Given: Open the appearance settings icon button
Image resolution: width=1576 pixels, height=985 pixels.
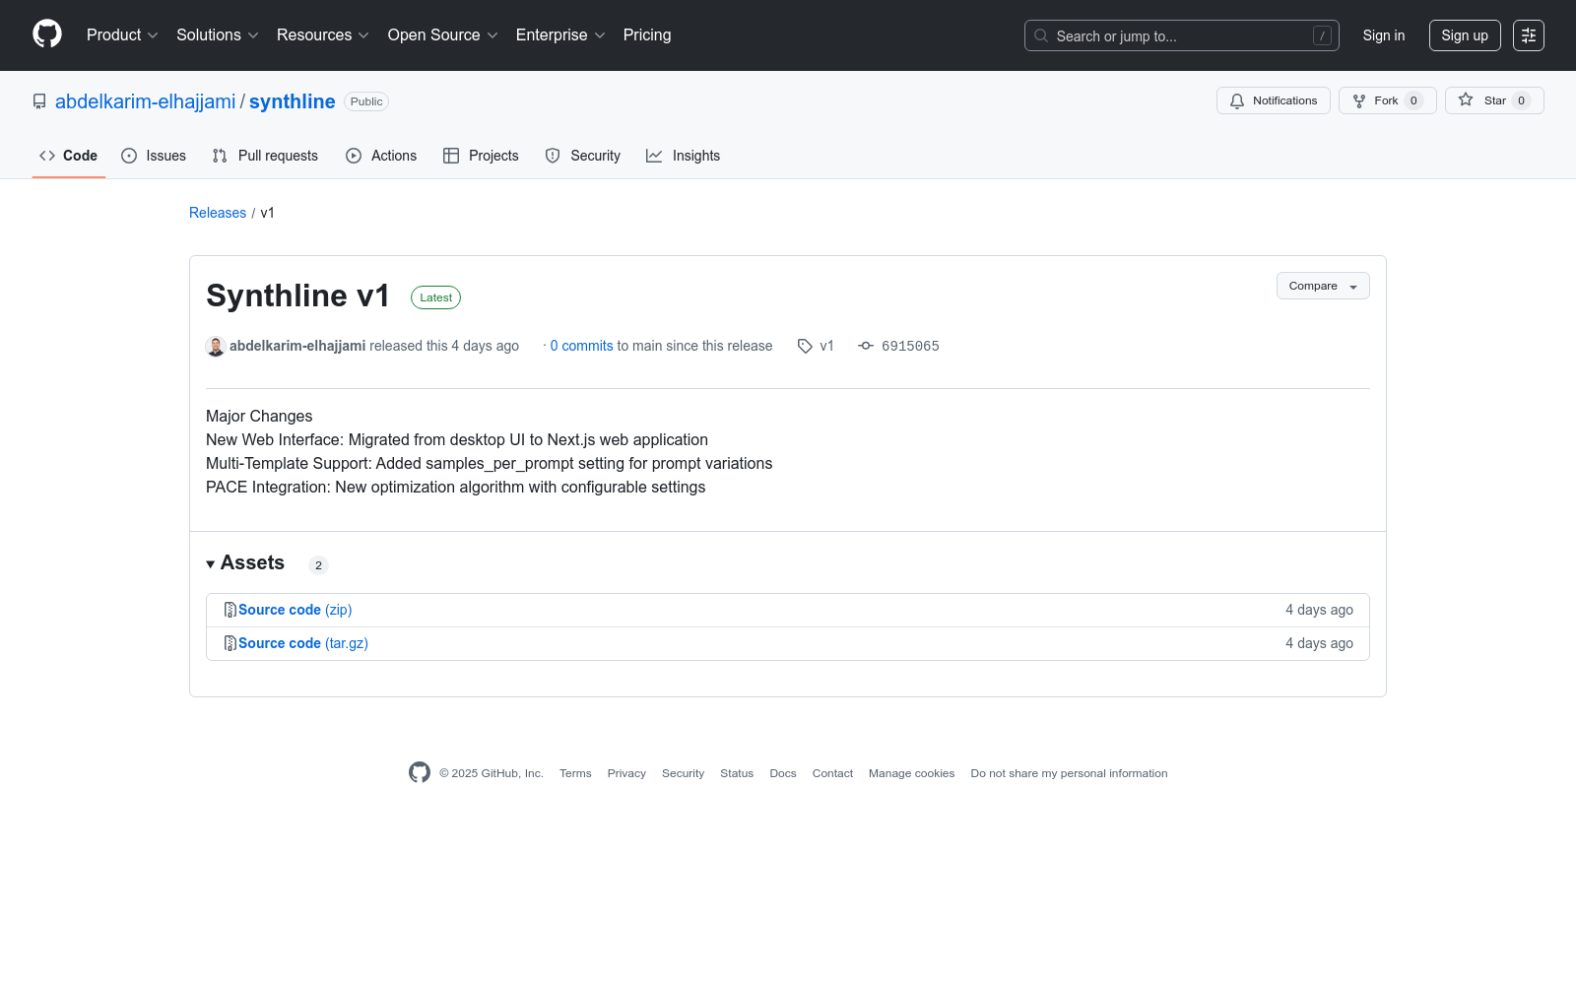Looking at the screenshot, I should click(1529, 35).
